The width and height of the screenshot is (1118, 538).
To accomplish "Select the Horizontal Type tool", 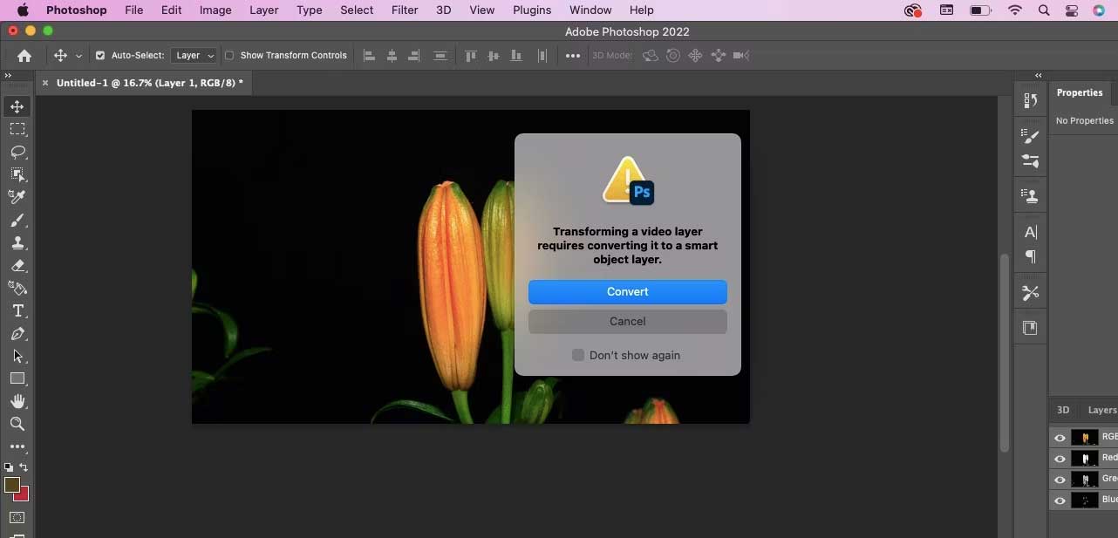I will [x=17, y=311].
